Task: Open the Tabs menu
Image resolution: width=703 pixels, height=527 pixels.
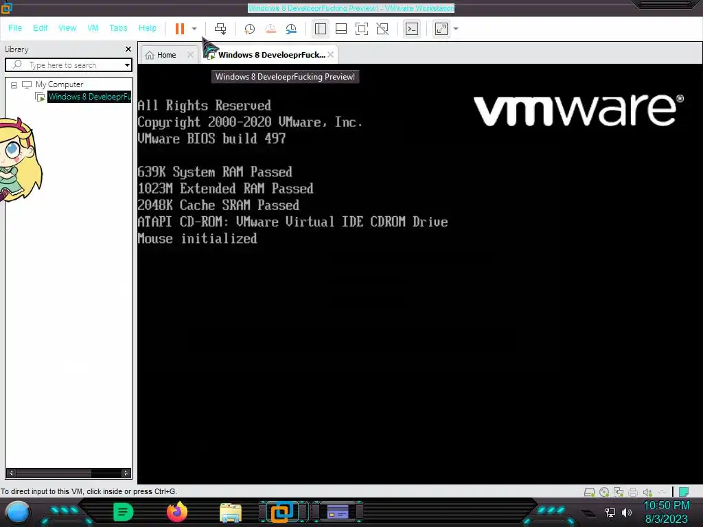Action: (x=118, y=27)
